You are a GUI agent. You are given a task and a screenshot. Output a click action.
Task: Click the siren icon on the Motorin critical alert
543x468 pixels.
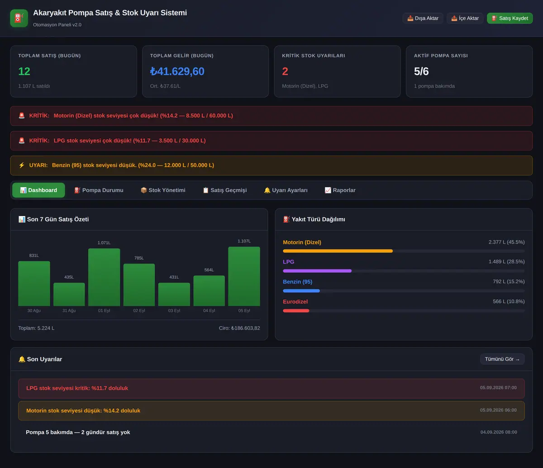pos(22,116)
